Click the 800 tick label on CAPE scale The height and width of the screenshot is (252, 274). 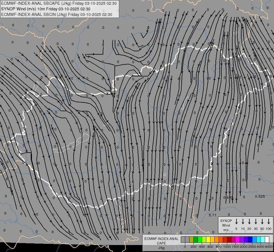click(x=219, y=247)
